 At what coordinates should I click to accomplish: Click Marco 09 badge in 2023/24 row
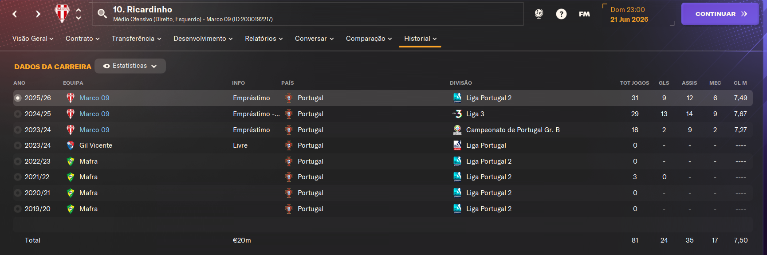click(71, 130)
